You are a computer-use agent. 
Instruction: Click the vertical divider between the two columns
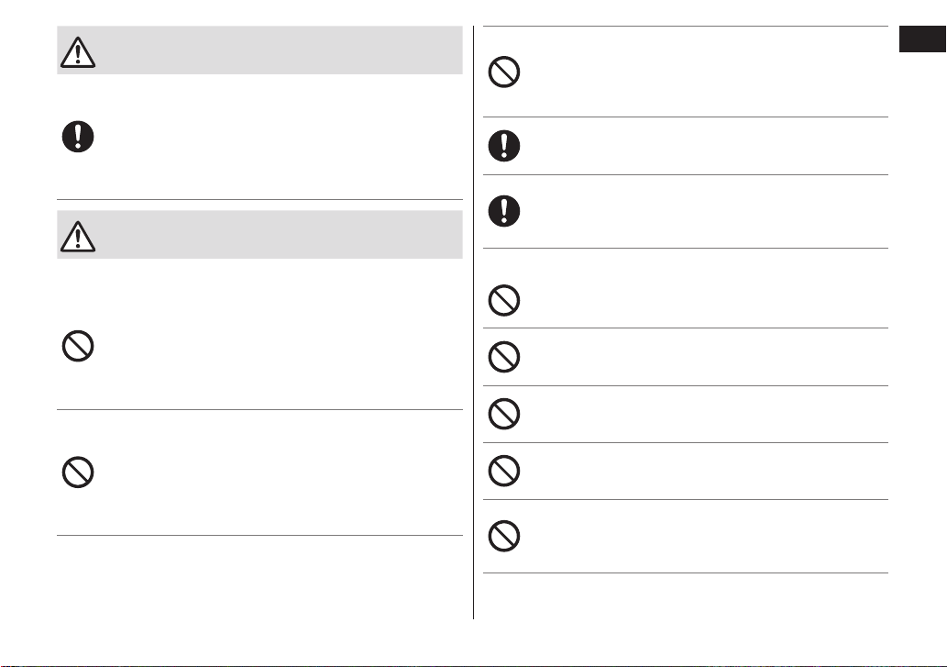pyautogui.click(x=473, y=323)
